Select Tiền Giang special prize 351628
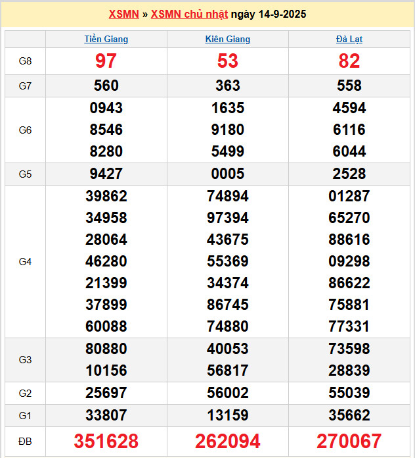 coord(106,441)
